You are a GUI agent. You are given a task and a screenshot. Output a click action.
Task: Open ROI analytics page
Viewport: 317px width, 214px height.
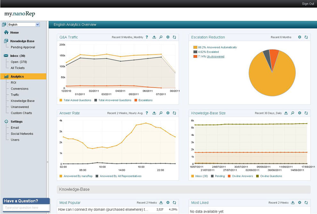pos(13,82)
